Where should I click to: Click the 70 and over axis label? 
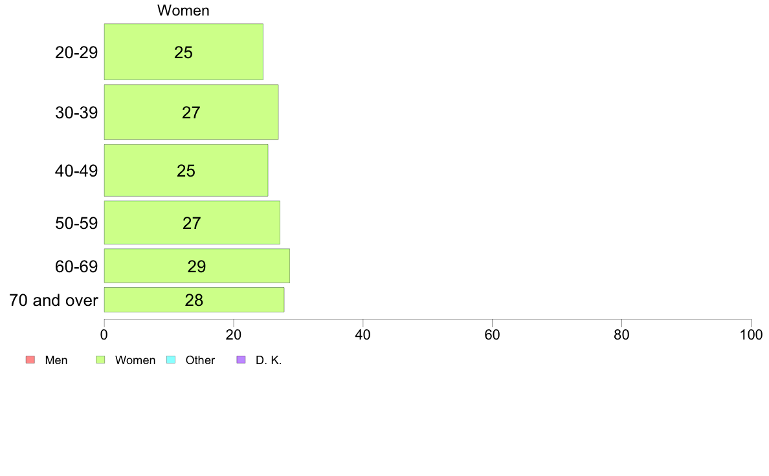[54, 300]
